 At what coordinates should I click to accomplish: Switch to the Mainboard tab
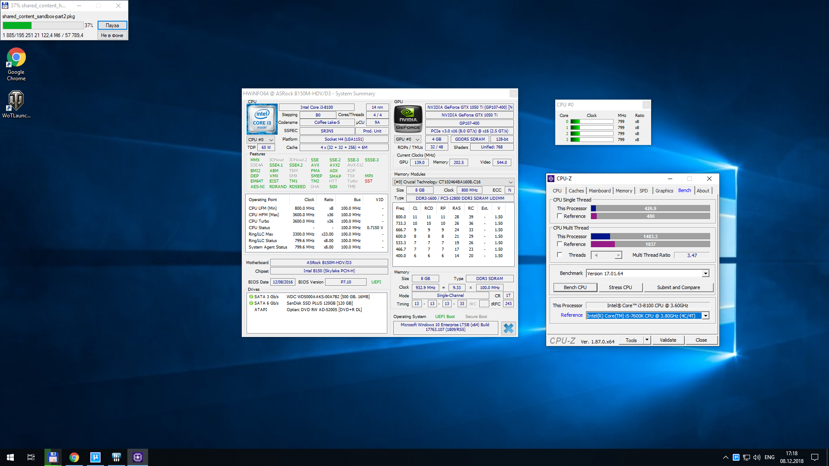599,191
